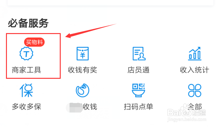Screen dimensions: 218x127
Task: Click the 商家工具 text label
Action: point(26,70)
